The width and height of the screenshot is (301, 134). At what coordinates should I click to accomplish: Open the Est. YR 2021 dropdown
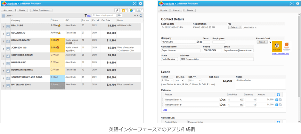click(x=194, y=81)
